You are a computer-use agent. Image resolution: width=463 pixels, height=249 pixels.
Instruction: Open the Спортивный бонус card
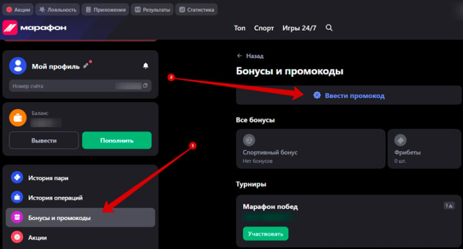pyautogui.click(x=311, y=149)
